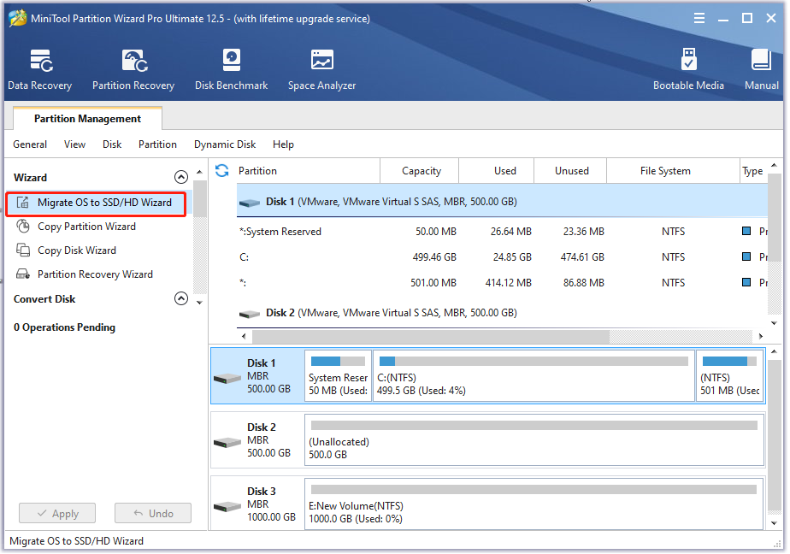Click partition list vertical scrollbar down arrow
This screenshot has width=790, height=554.
tap(775, 323)
